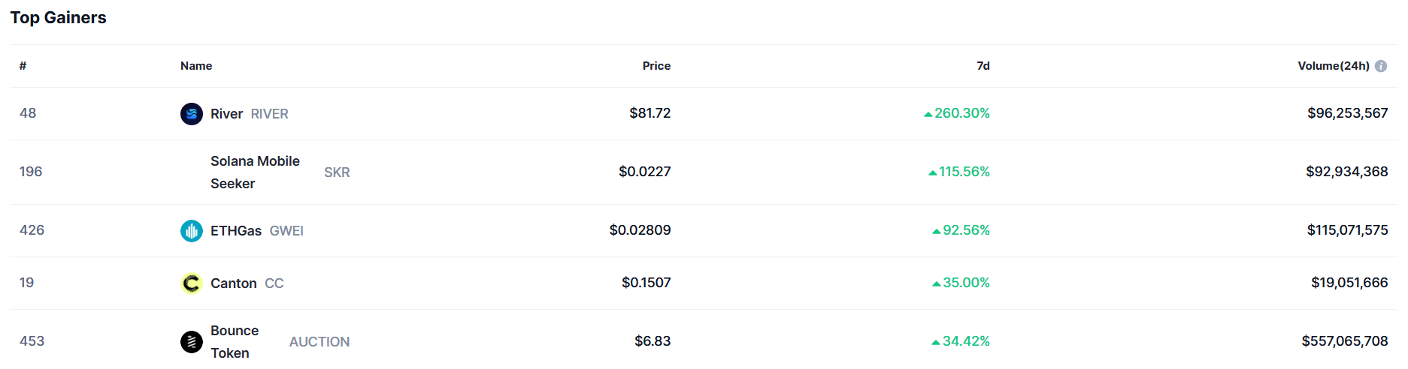The height and width of the screenshot is (369, 1408).
Task: Click the SKR ticker symbol
Action: (x=337, y=172)
